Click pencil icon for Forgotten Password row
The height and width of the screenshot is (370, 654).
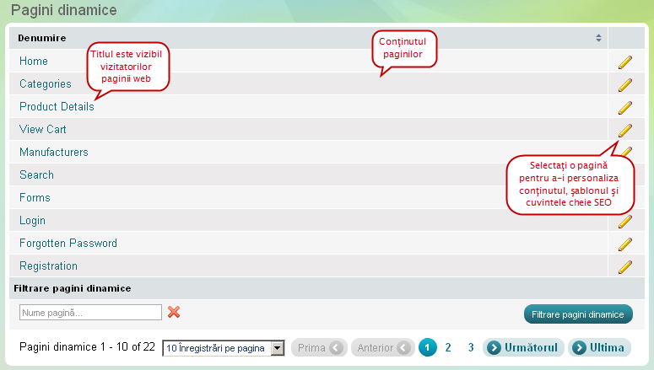pyautogui.click(x=624, y=244)
